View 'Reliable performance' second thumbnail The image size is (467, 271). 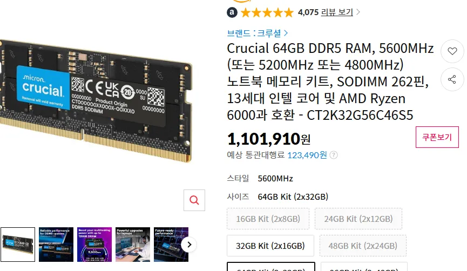pyautogui.click(x=56, y=245)
